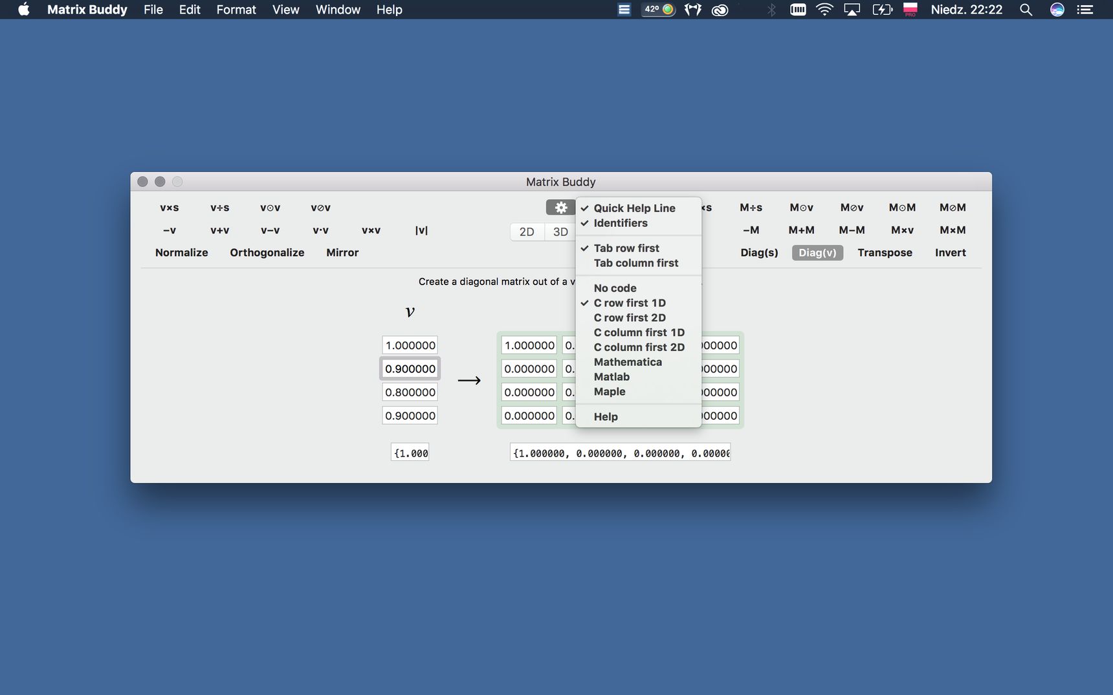The image size is (1113, 695).
Task: Select the v×v cross product
Action: (x=371, y=230)
